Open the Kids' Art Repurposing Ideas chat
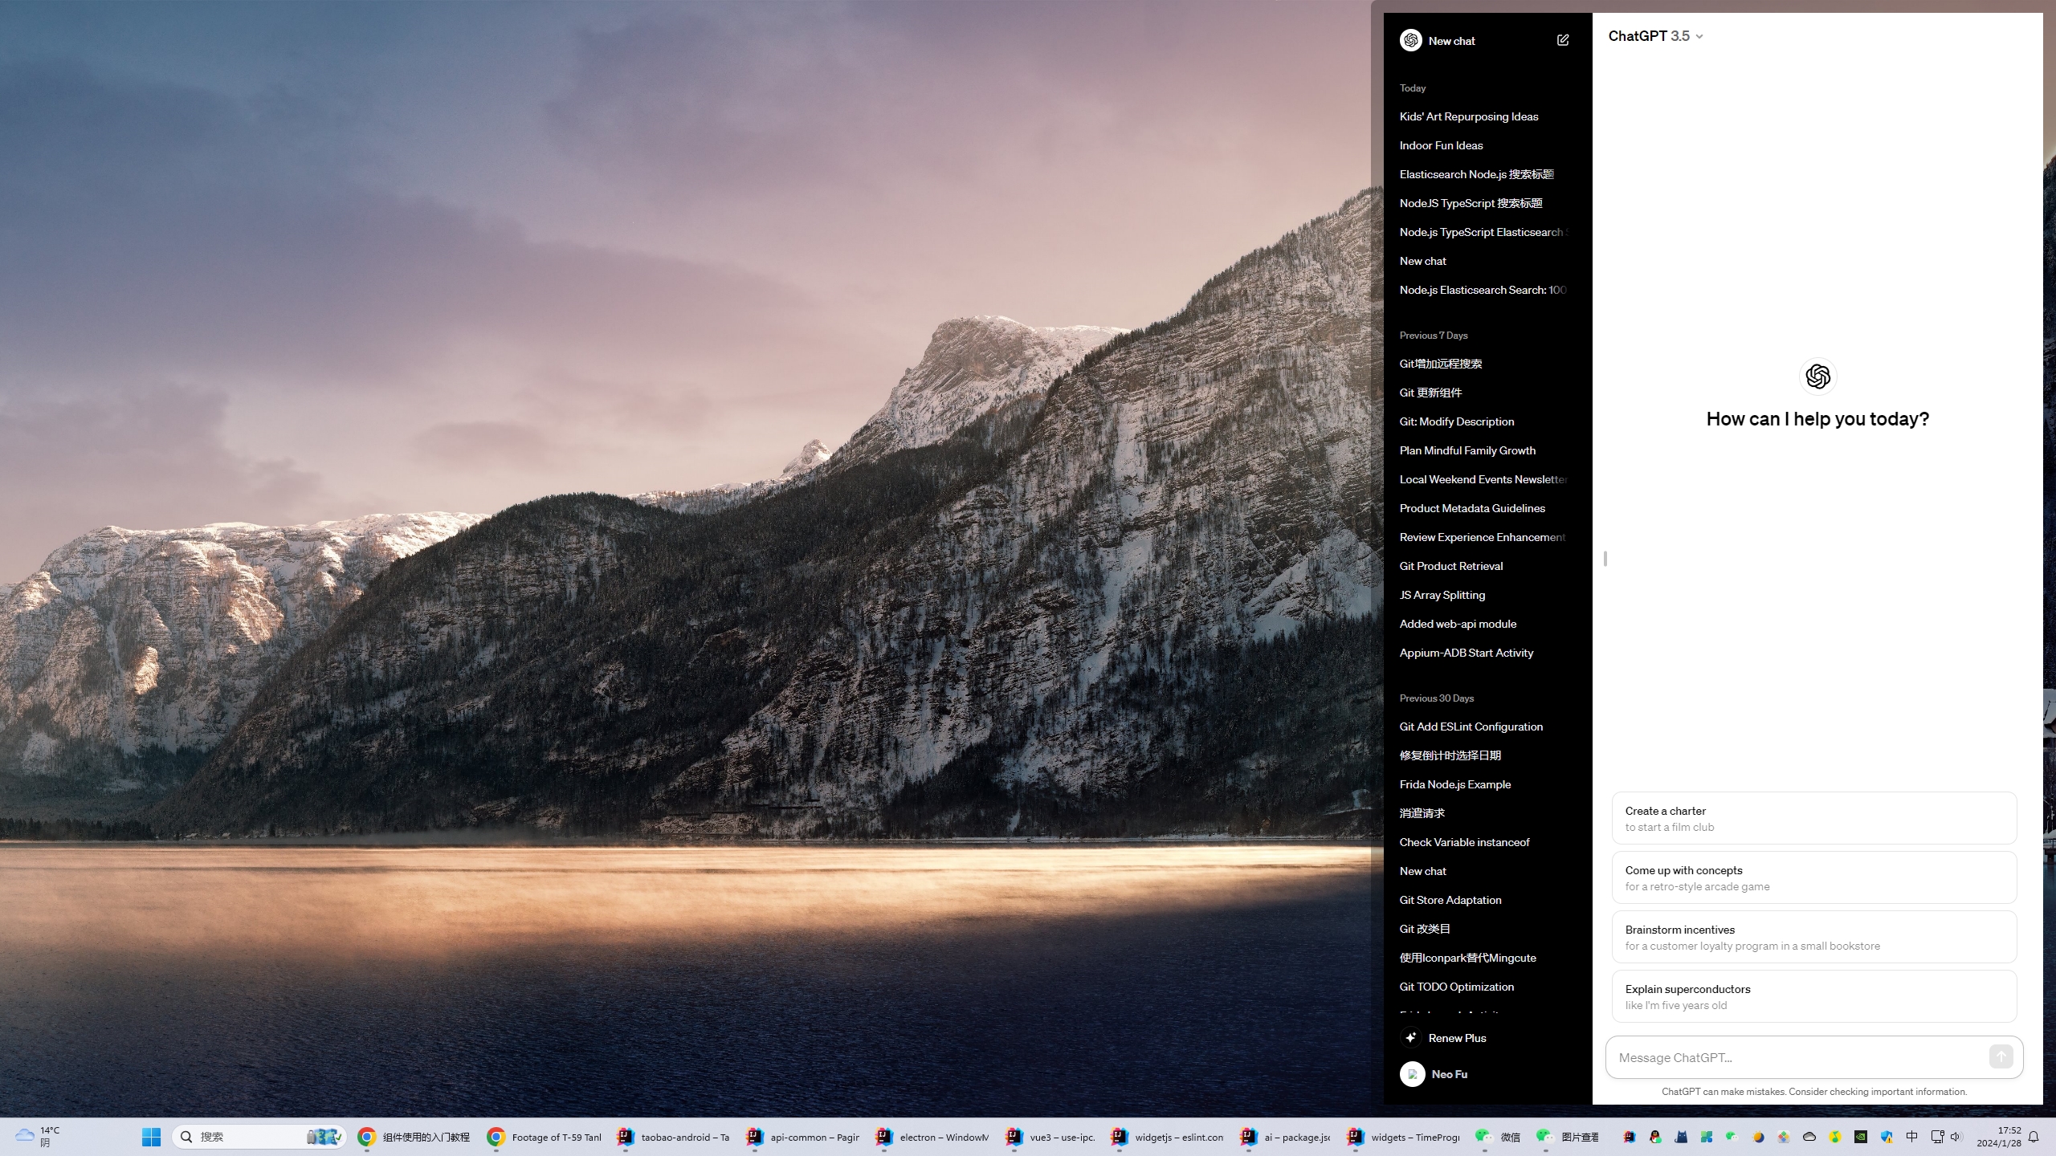The width and height of the screenshot is (2056, 1156). click(1468, 116)
